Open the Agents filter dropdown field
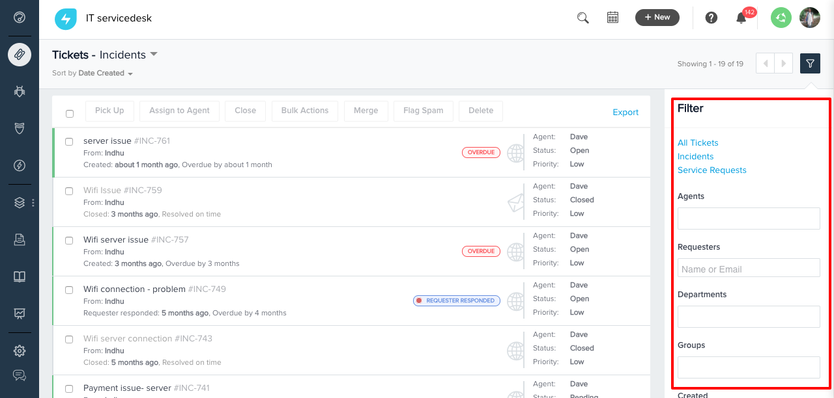 coord(748,219)
